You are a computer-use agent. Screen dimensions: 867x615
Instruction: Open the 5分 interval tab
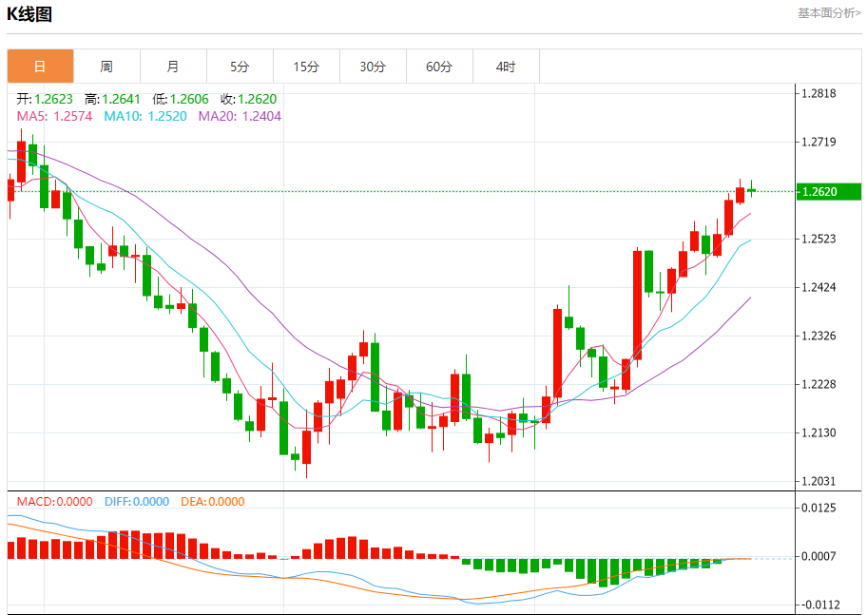click(x=240, y=67)
